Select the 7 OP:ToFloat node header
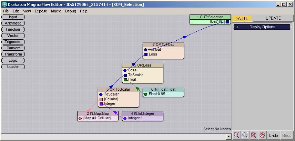The height and width of the screenshot is (141, 295). click(x=163, y=45)
